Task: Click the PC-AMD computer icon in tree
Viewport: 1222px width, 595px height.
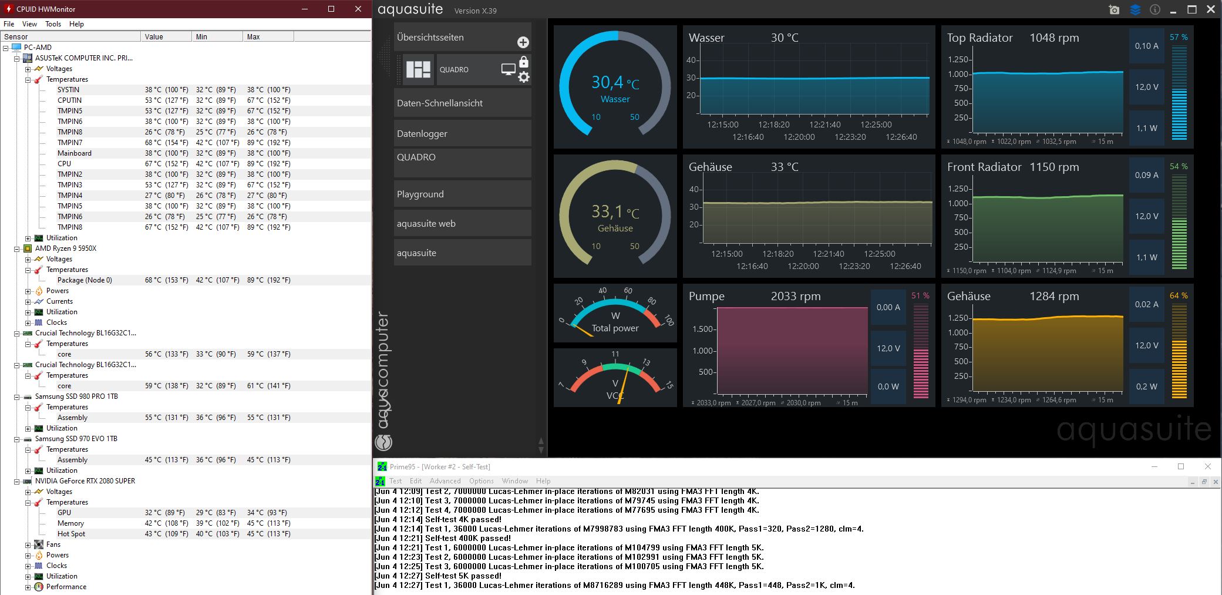Action: click(x=16, y=48)
